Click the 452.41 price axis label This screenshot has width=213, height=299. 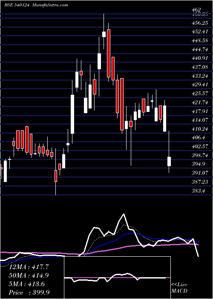200,32
